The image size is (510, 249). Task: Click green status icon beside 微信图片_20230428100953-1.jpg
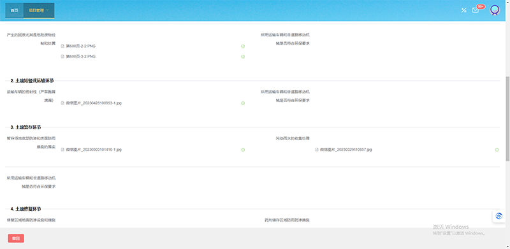click(243, 103)
